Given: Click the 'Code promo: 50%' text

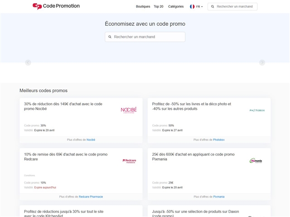Looking at the screenshot, I should (x=163, y=126).
